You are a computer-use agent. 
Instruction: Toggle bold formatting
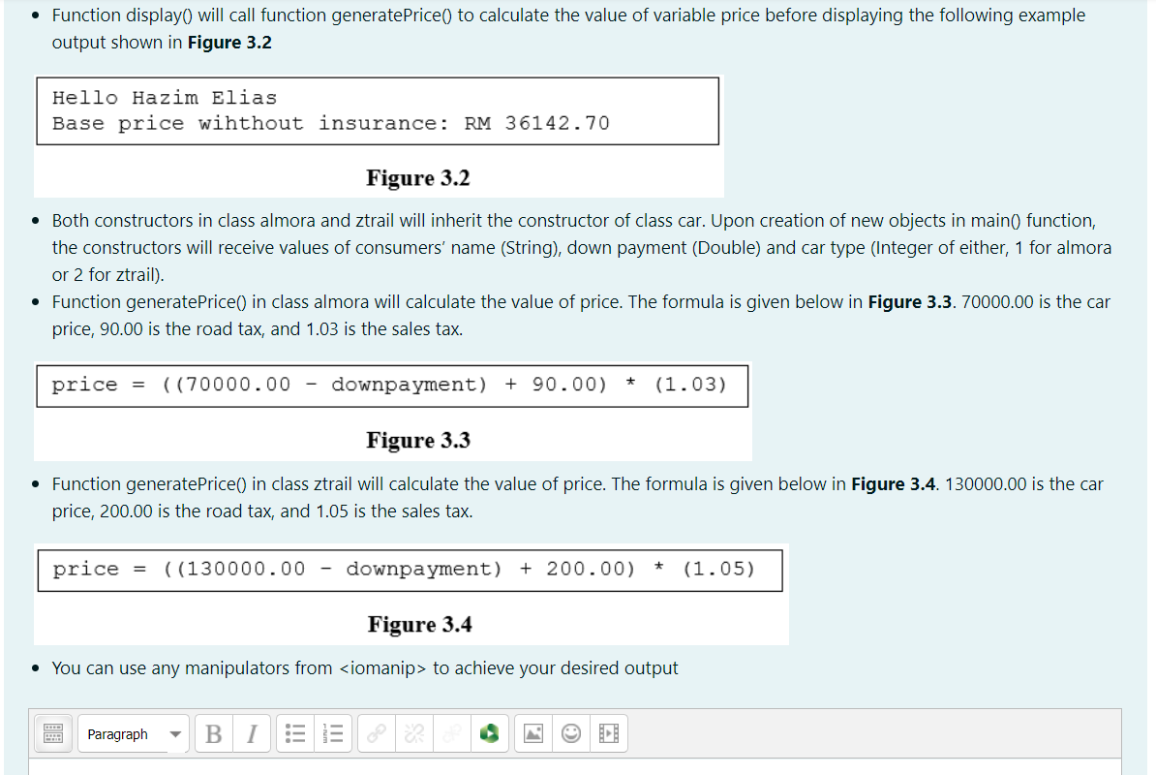coord(213,733)
